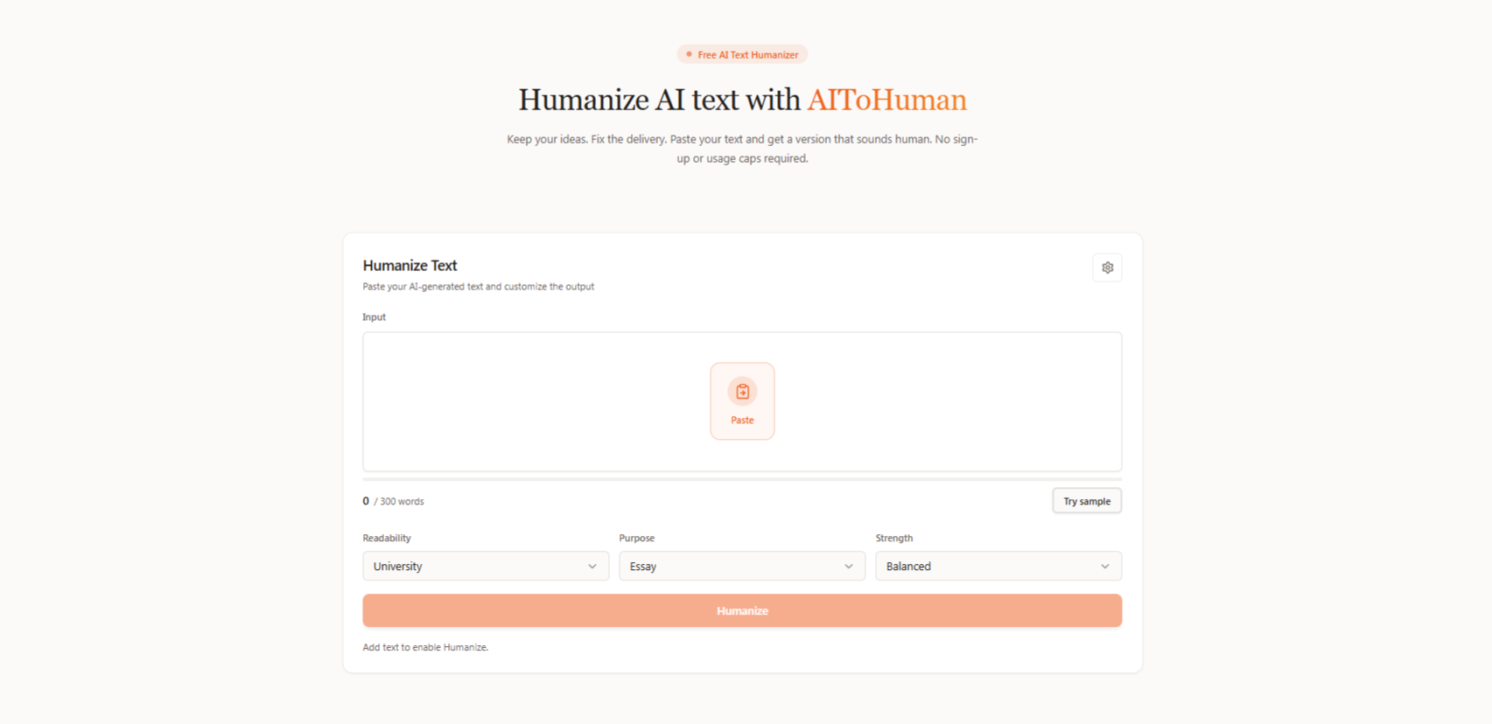Click the Free AI Text Humanizer badge
1492x724 pixels.
[742, 54]
